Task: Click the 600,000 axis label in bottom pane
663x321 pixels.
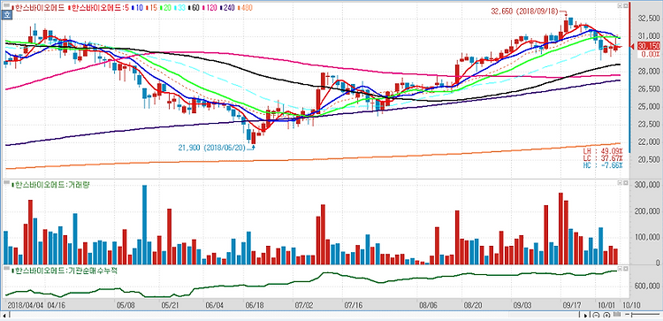Action: pos(647,287)
